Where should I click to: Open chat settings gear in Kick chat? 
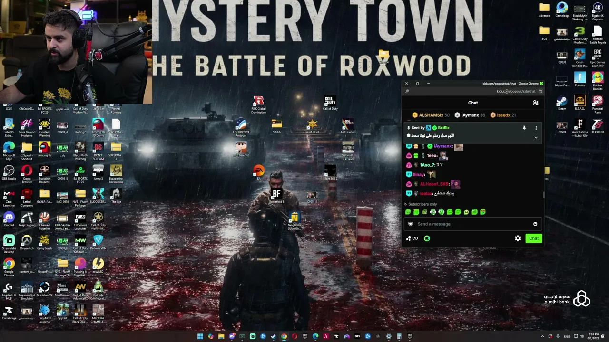[518, 238]
